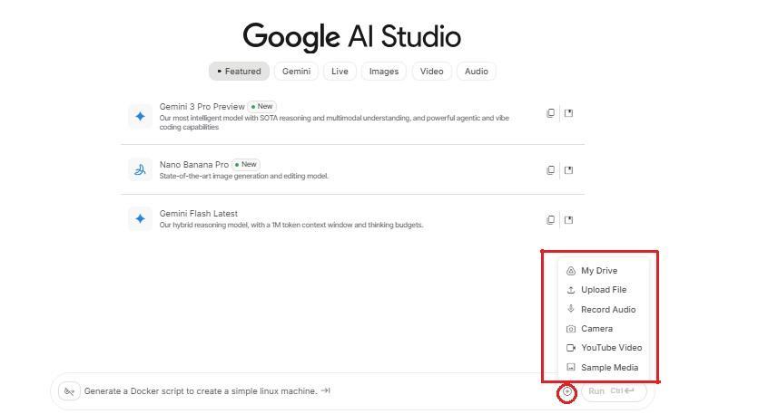Click the plus attach-media icon in prompt bar
This screenshot has width=768, height=414.
coord(566,392)
